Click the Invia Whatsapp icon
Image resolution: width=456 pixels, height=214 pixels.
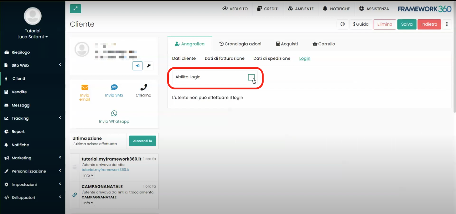pos(114,114)
